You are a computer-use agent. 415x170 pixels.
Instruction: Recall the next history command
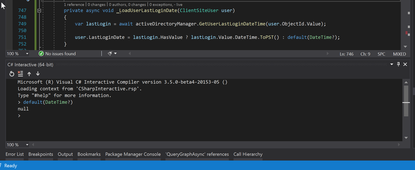pyautogui.click(x=37, y=74)
